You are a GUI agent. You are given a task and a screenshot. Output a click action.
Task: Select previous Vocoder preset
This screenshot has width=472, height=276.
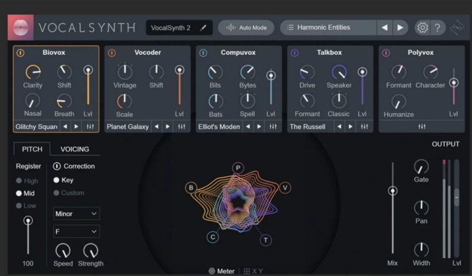point(156,126)
